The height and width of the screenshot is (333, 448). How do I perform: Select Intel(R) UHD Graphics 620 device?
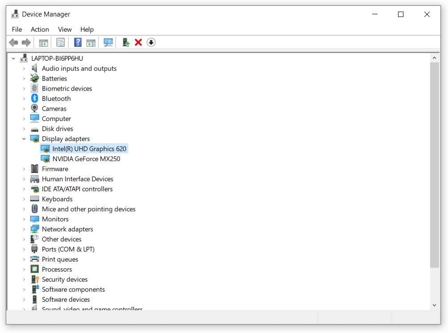89,149
